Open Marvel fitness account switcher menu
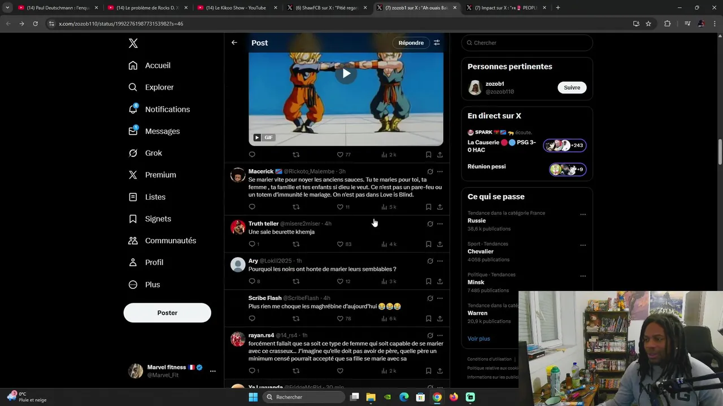Image resolution: width=723 pixels, height=406 pixels. (212, 371)
